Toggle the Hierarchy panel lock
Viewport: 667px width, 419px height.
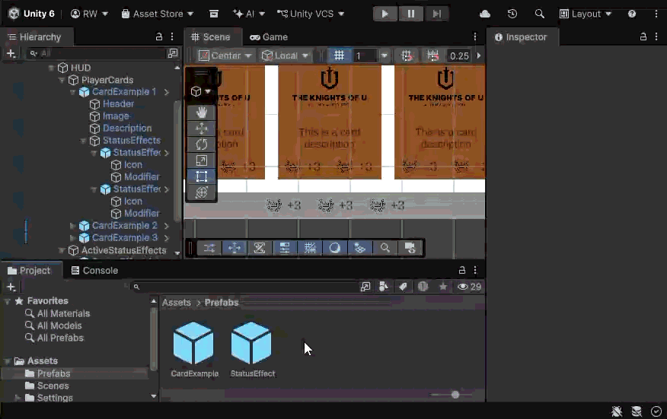click(158, 37)
